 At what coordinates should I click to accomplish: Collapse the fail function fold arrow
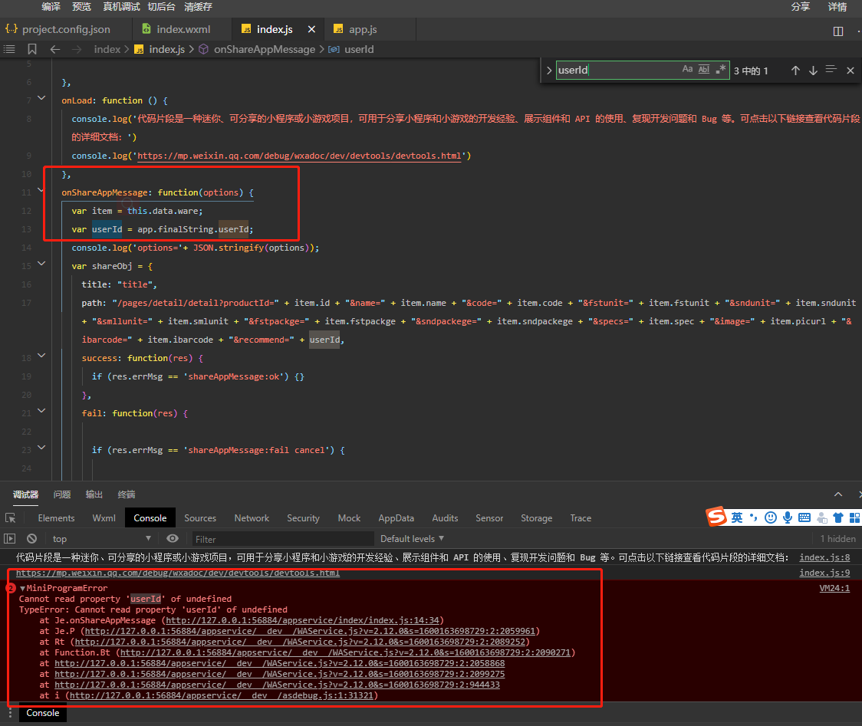[41, 411]
